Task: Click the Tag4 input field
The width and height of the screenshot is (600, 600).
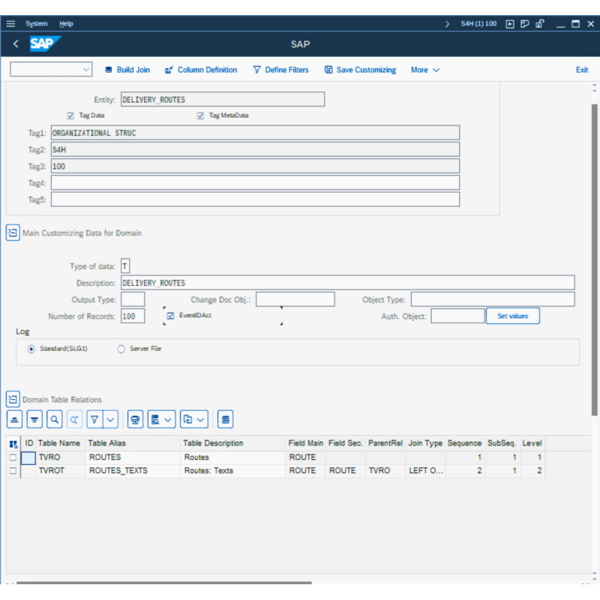Action: click(255, 183)
